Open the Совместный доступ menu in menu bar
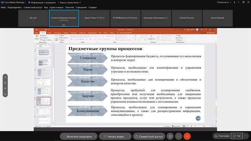 tap(33, 7)
